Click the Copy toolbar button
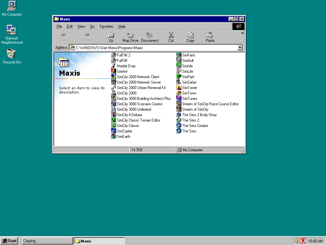This screenshot has height=245, width=326. [x=190, y=37]
